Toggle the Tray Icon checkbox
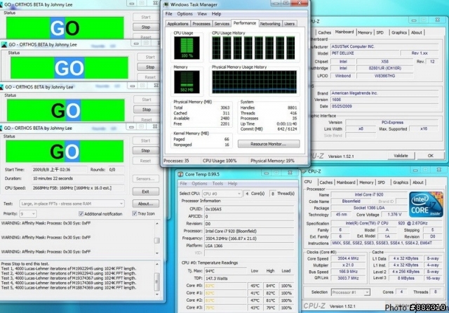This screenshot has width=449, height=313. click(134, 213)
